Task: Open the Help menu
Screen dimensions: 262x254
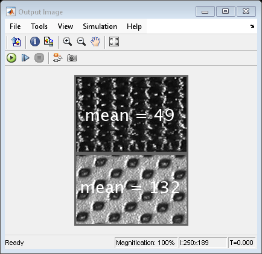Action: (x=134, y=26)
